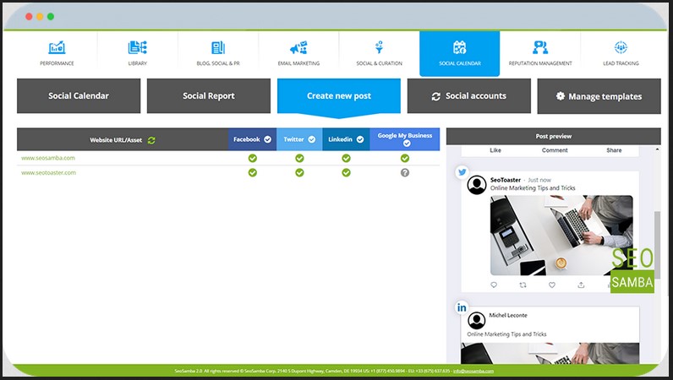The width and height of the screenshot is (673, 380).
Task: Toggle the Linkedin column header checkmark
Action: (360, 139)
